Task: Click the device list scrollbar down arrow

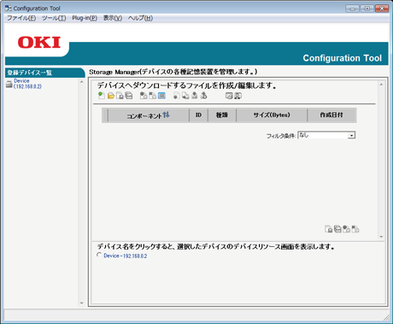Action: tap(82, 303)
